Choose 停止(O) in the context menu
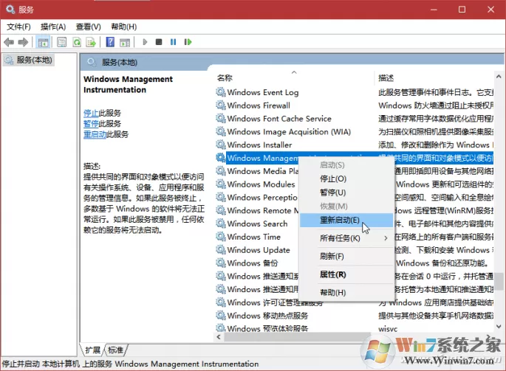Screen dimensions: 506x371 [x=346, y=179]
